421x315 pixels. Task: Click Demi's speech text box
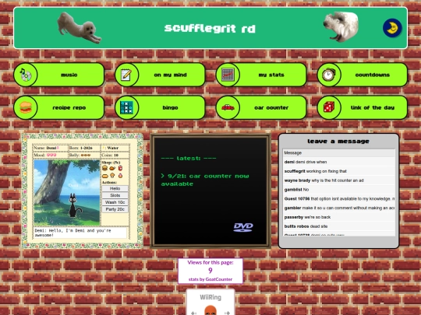(80, 233)
